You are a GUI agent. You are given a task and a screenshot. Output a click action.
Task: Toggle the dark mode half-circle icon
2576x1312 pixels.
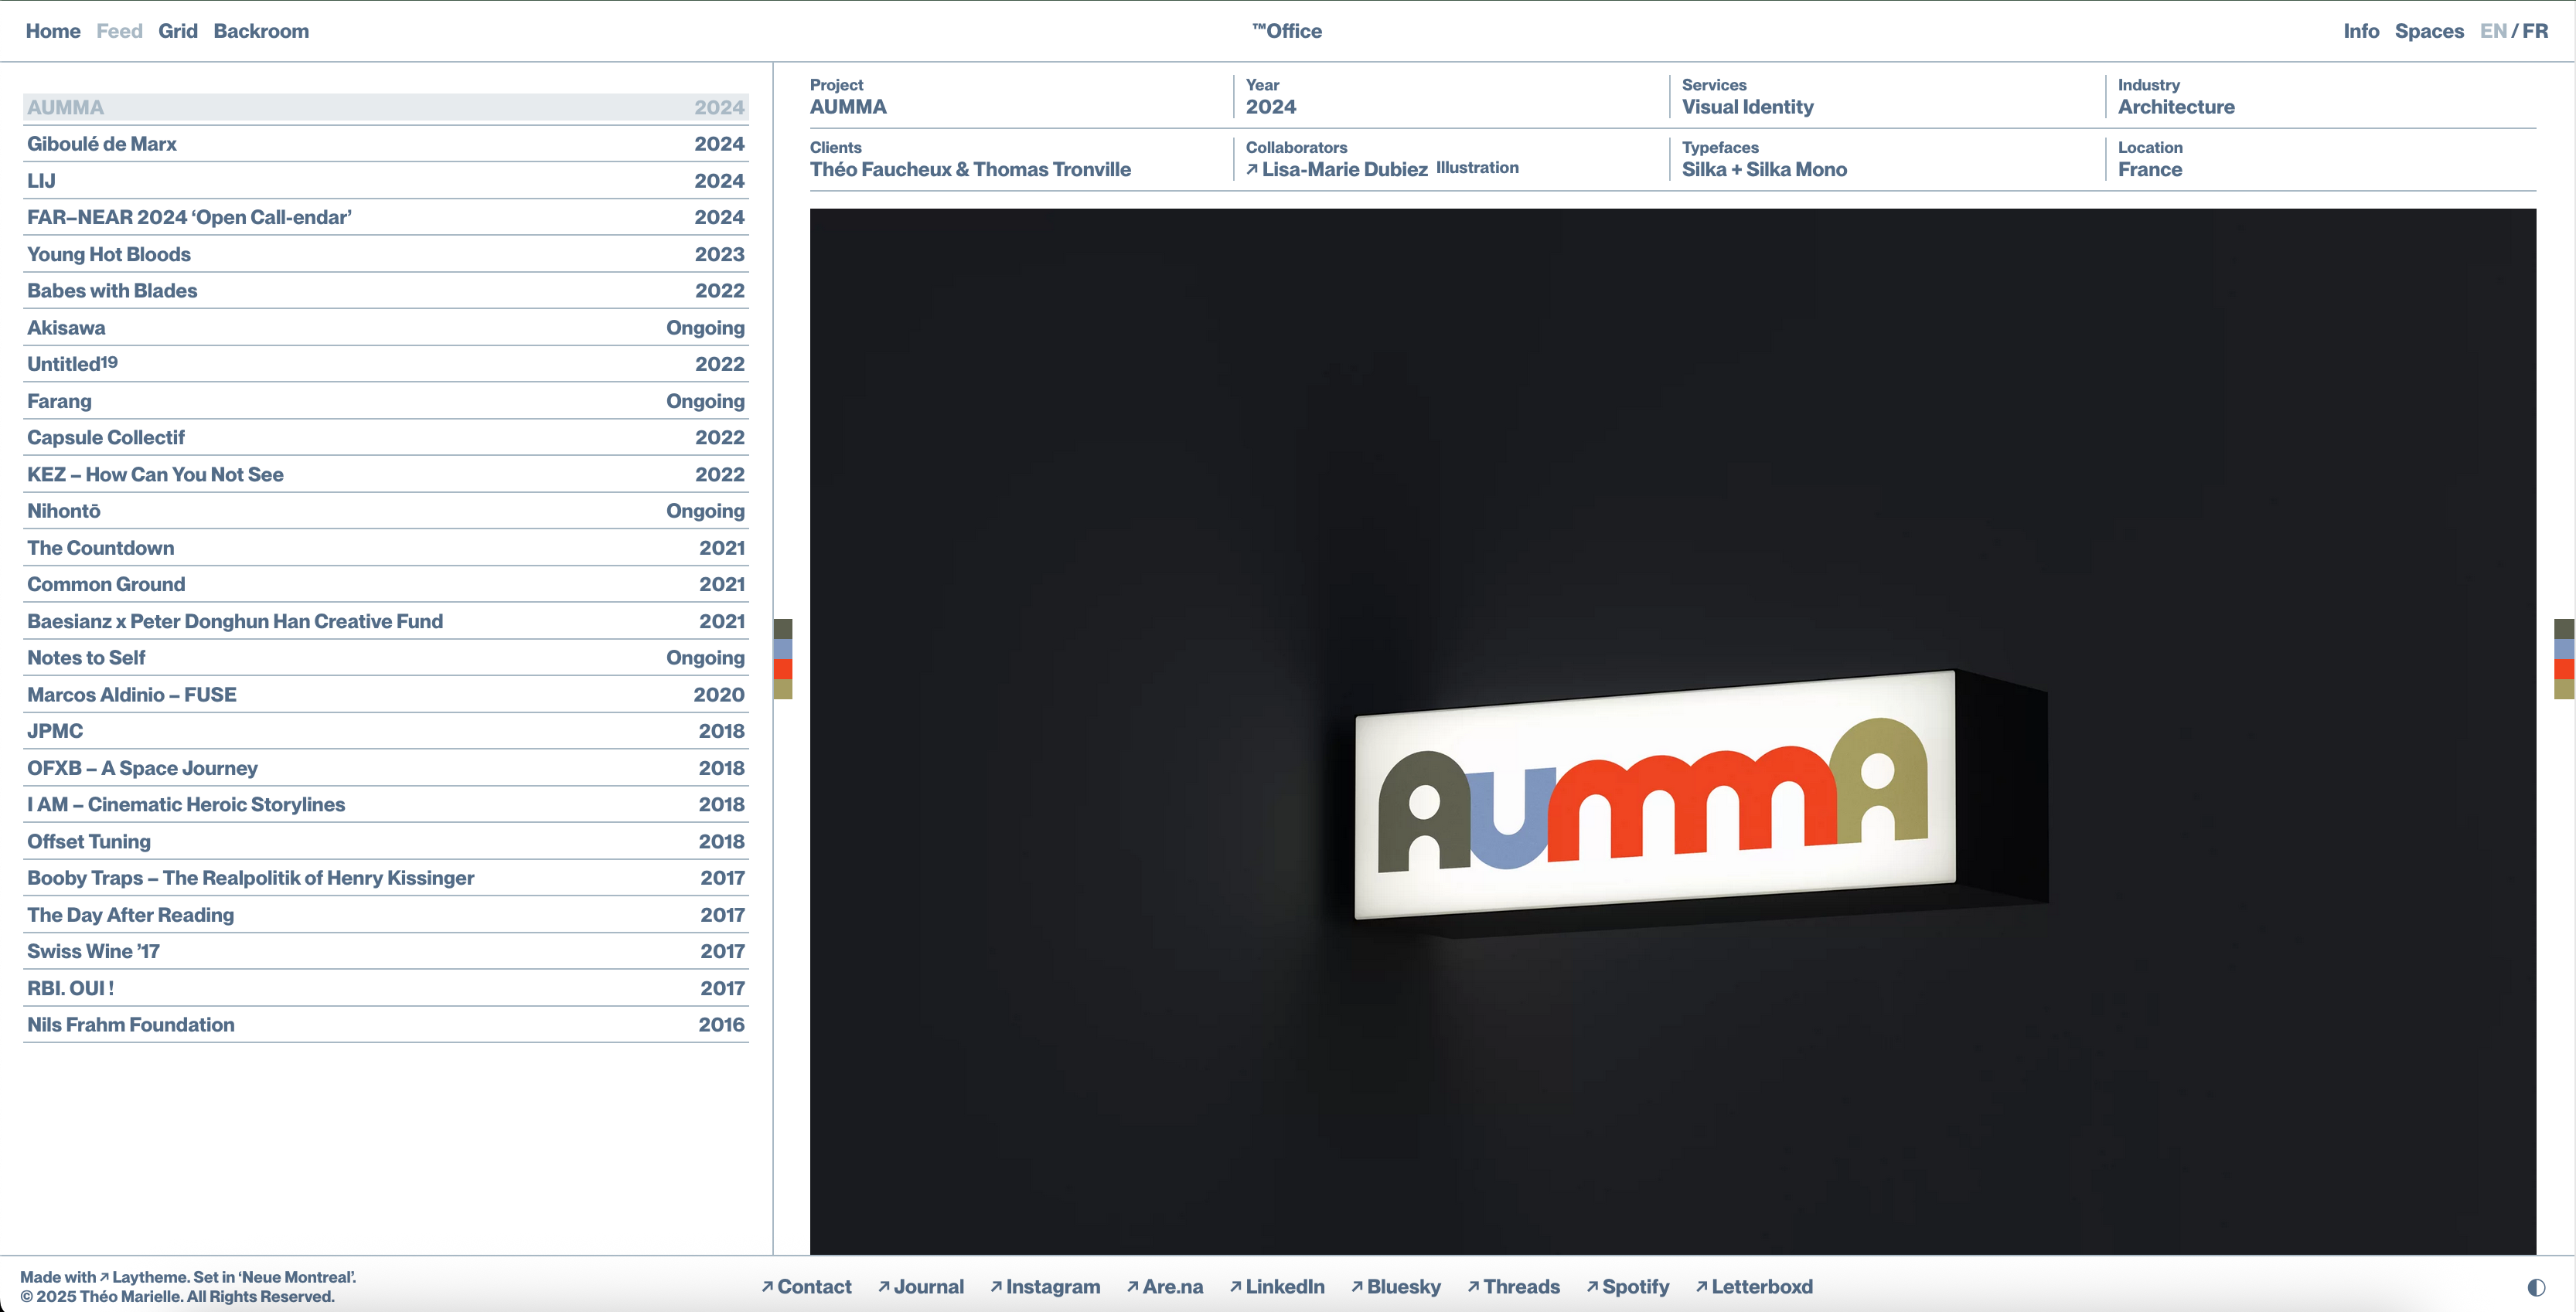(x=2536, y=1287)
